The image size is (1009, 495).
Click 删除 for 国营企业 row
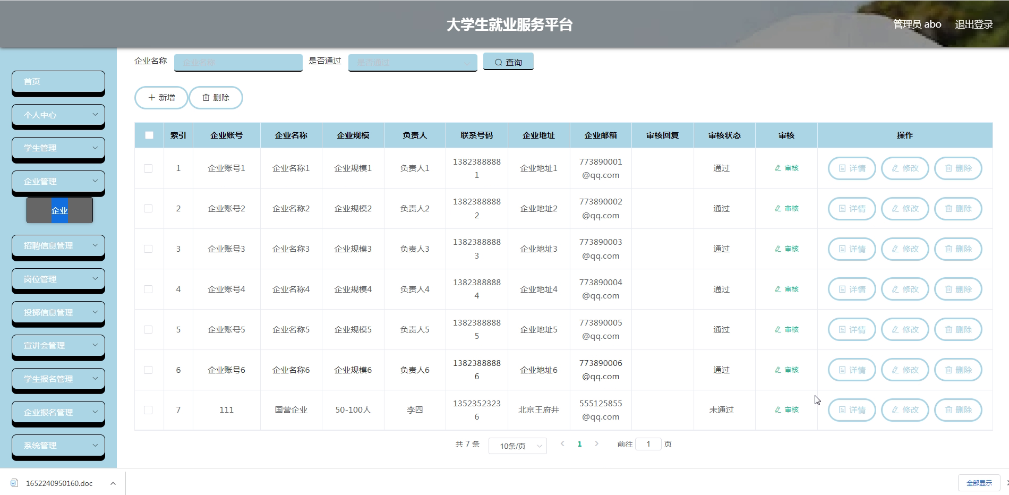tap(958, 410)
